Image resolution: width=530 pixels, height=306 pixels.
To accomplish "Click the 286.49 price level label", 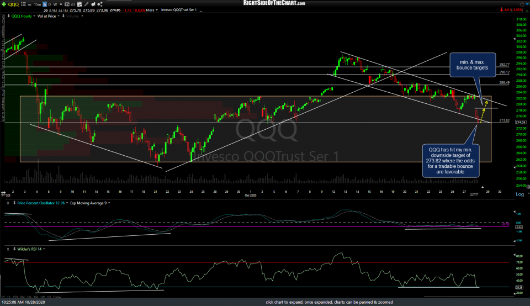I will pyautogui.click(x=504, y=82).
